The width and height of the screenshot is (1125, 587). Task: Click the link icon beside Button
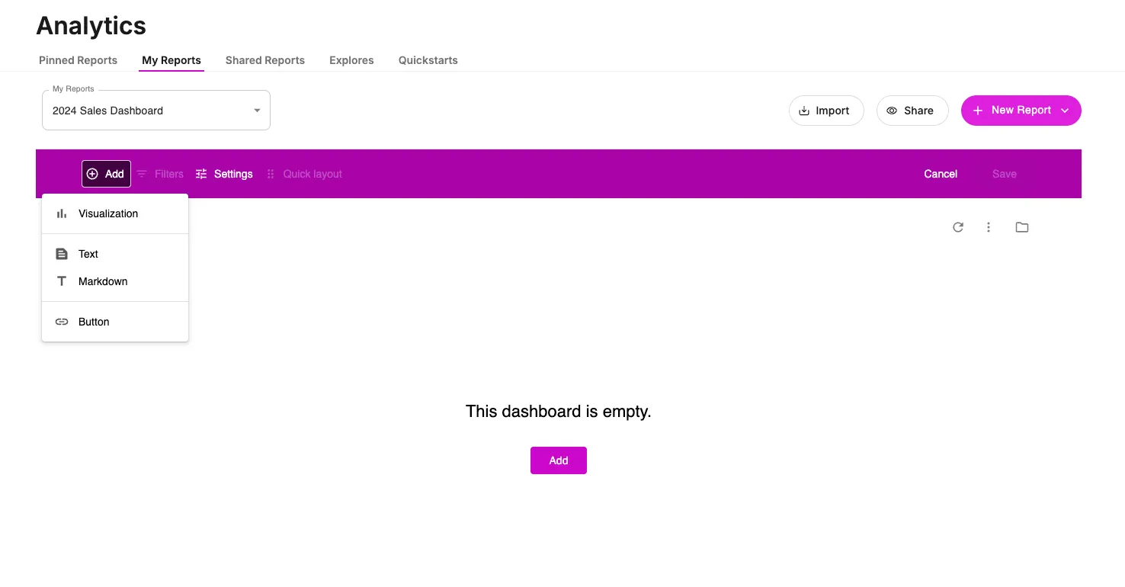(x=62, y=322)
